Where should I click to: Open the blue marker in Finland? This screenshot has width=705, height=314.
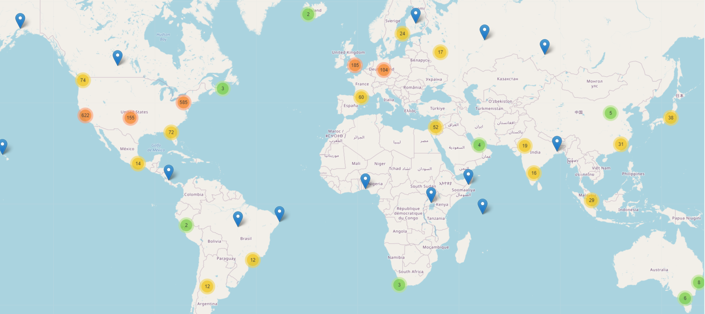pos(415,15)
